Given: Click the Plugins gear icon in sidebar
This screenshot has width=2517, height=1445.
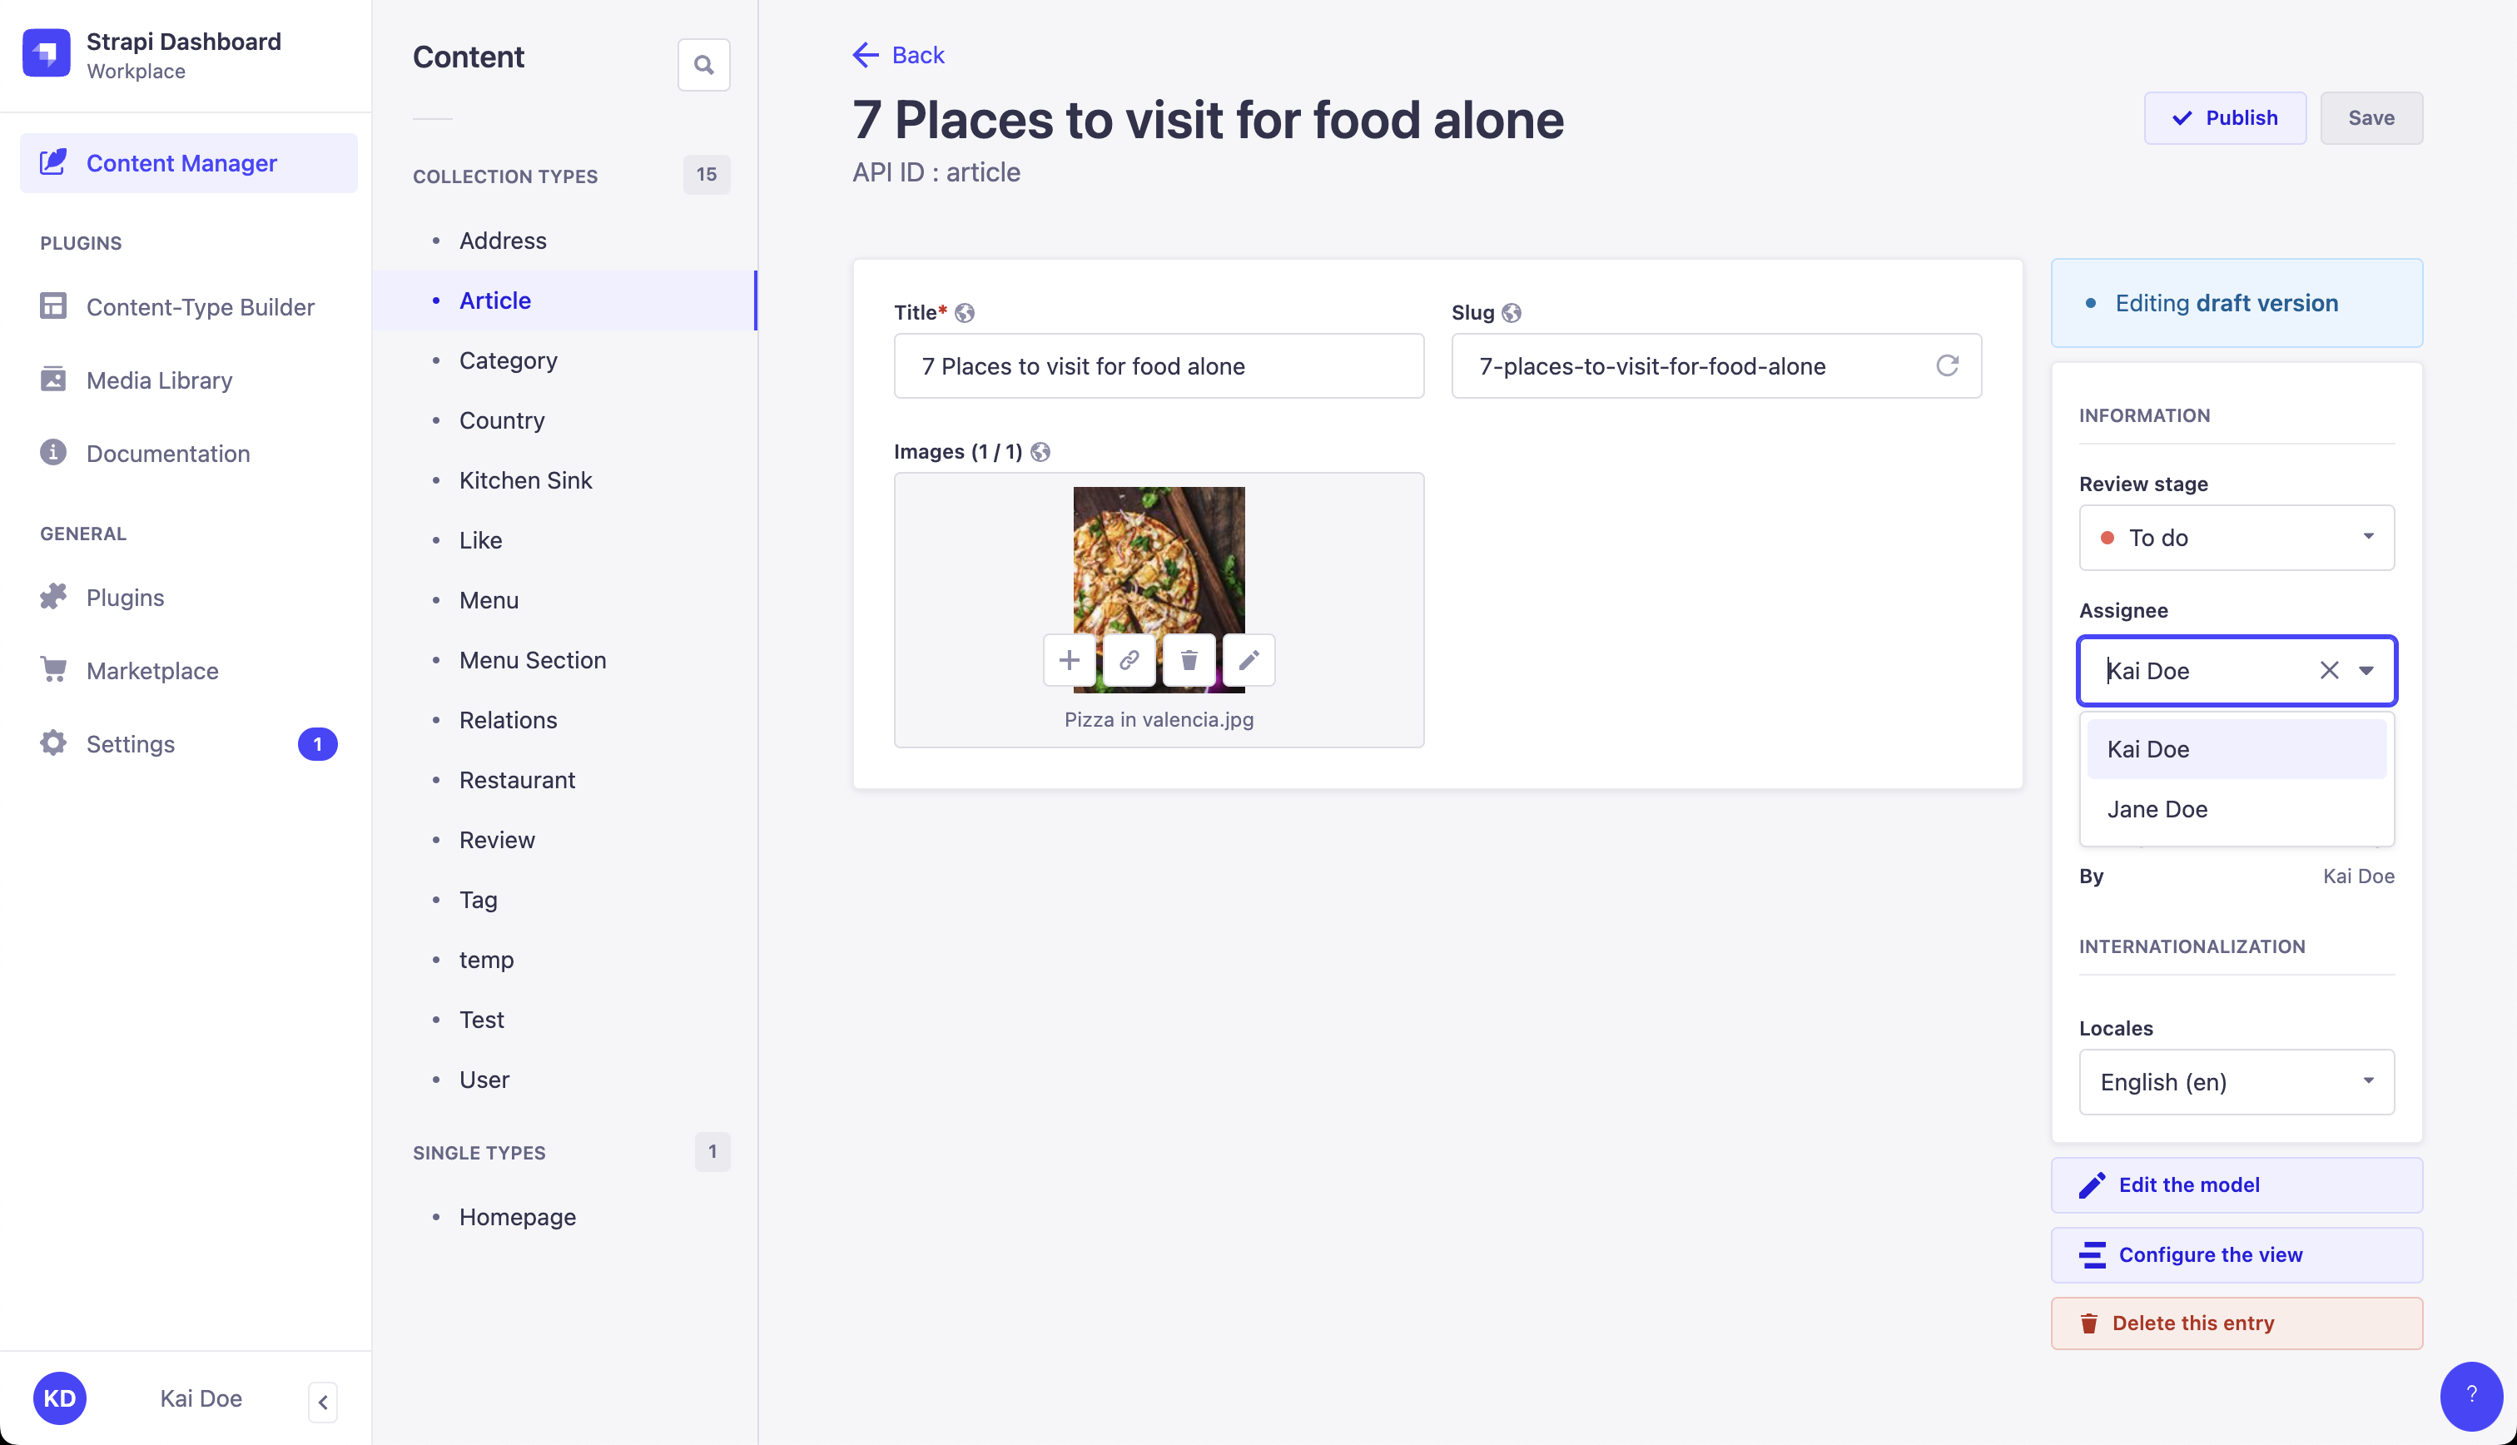Looking at the screenshot, I should [x=52, y=596].
